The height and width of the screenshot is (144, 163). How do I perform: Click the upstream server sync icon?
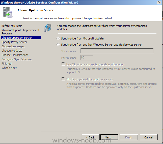pos(48,28)
